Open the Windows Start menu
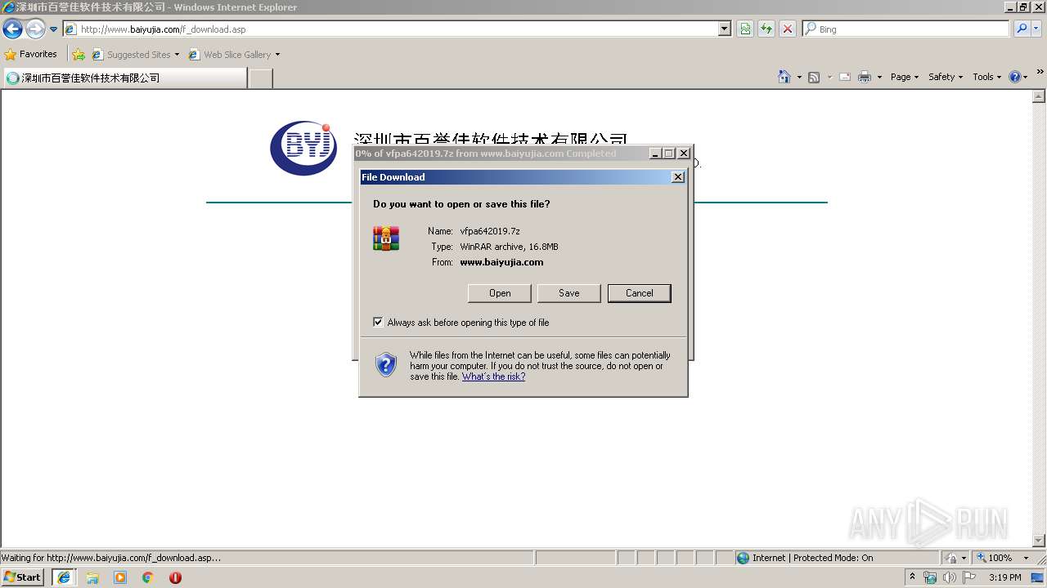 pyautogui.click(x=23, y=577)
